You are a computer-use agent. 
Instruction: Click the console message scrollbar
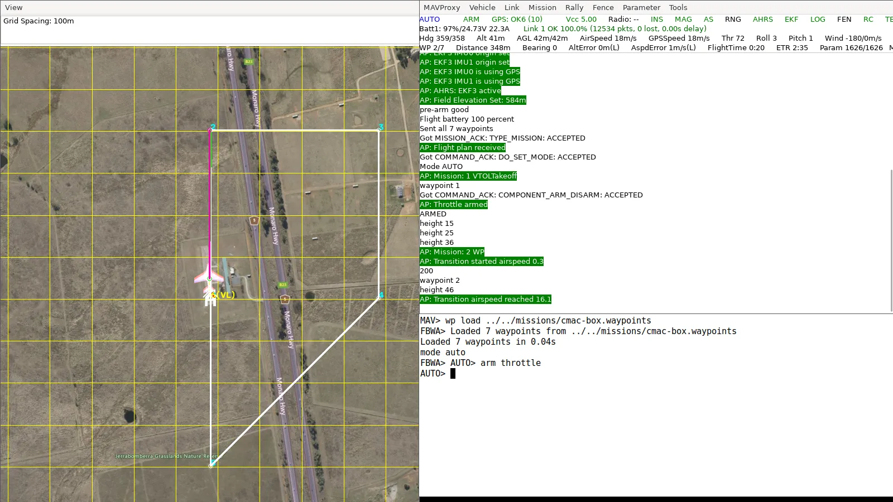click(x=891, y=240)
